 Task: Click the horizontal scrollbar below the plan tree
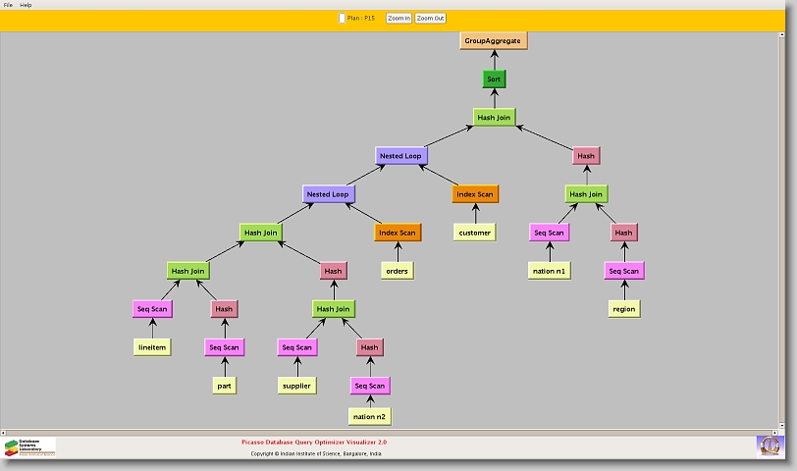[393, 429]
